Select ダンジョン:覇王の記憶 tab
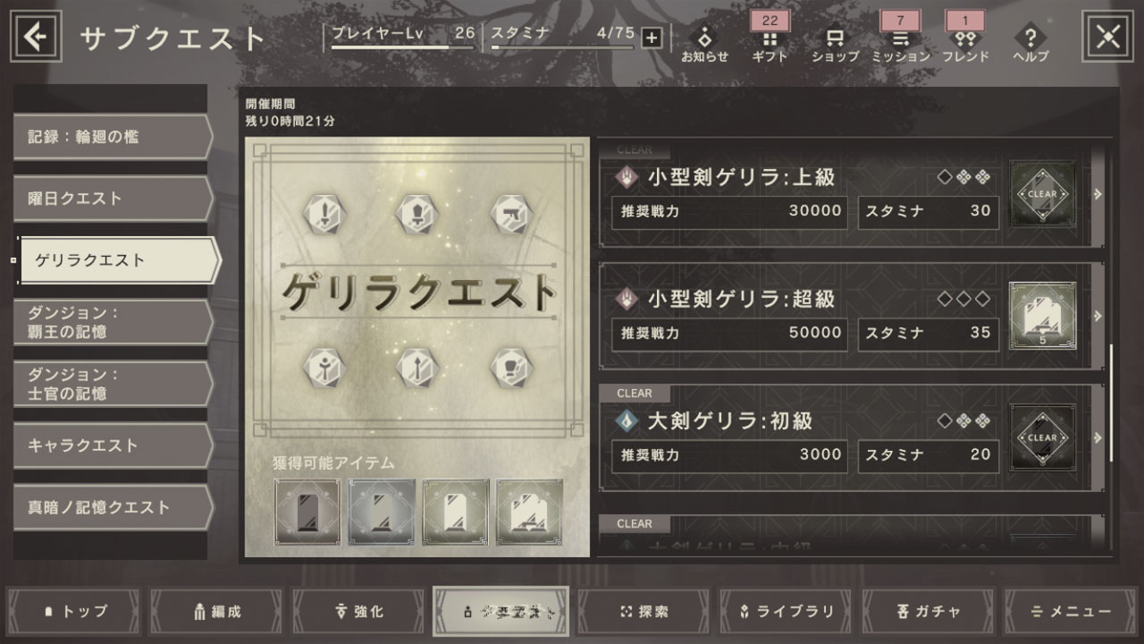 pyautogui.click(x=114, y=322)
